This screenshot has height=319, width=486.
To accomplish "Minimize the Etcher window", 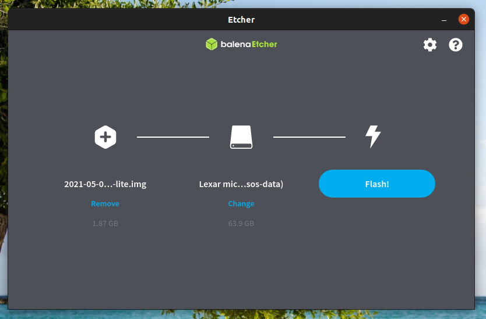I will 444,20.
